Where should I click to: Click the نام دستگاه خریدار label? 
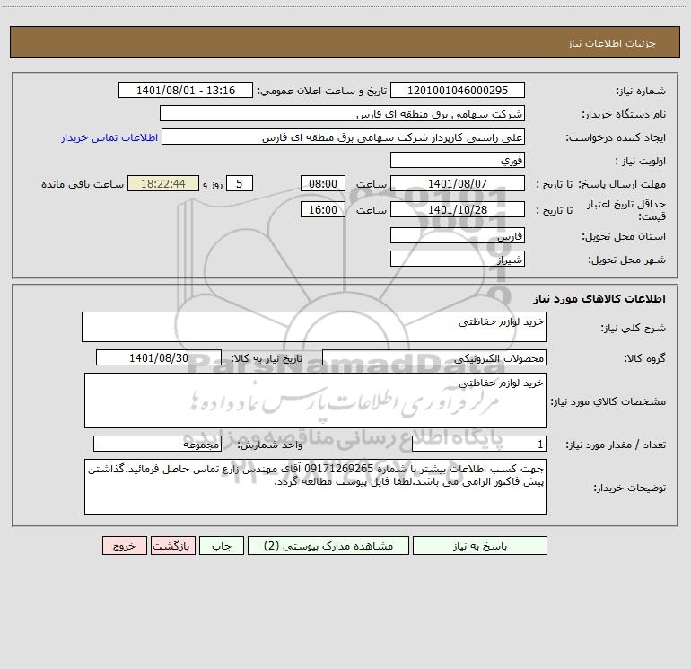pos(624,114)
